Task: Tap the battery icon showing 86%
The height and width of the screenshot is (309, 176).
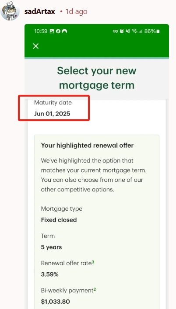Action: (x=158, y=31)
